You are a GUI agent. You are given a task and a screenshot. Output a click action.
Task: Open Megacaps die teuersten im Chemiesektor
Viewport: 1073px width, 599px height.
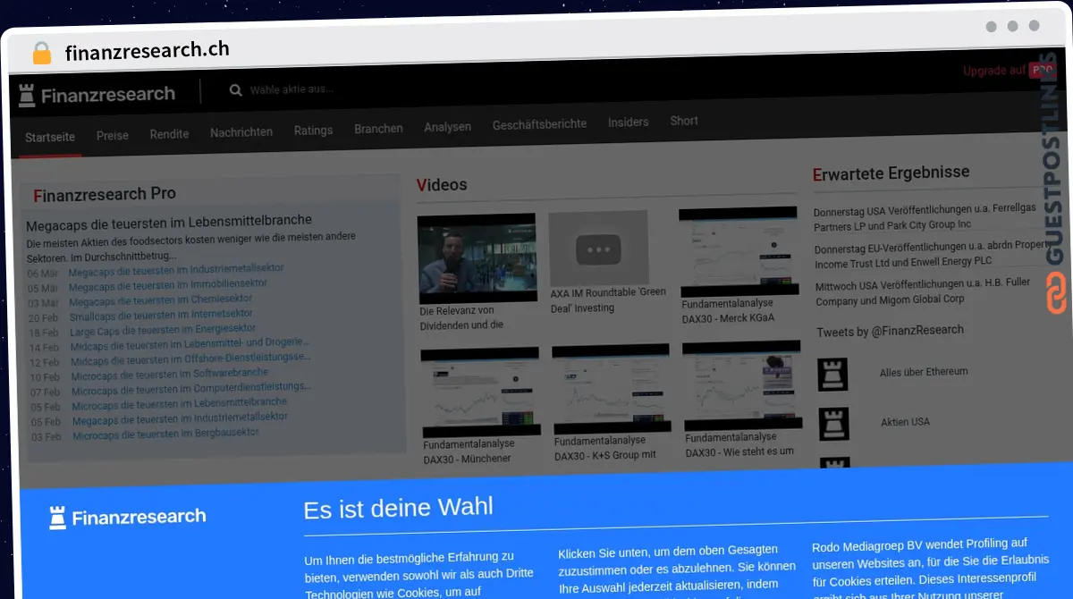coord(161,300)
